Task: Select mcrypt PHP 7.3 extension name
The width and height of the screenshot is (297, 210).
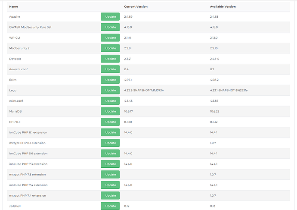Action: tap(28, 175)
